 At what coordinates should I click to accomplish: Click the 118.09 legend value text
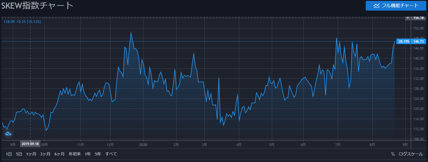click(x=9, y=22)
